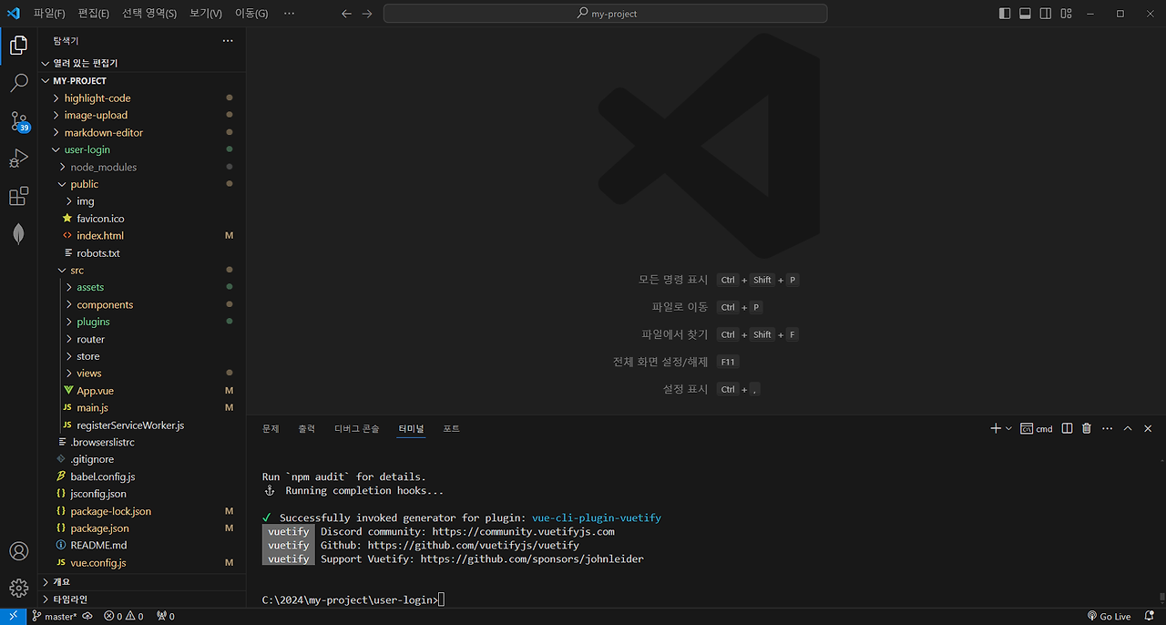This screenshot has width=1166, height=625.
Task: Go forward with the right arrow
Action: [367, 14]
